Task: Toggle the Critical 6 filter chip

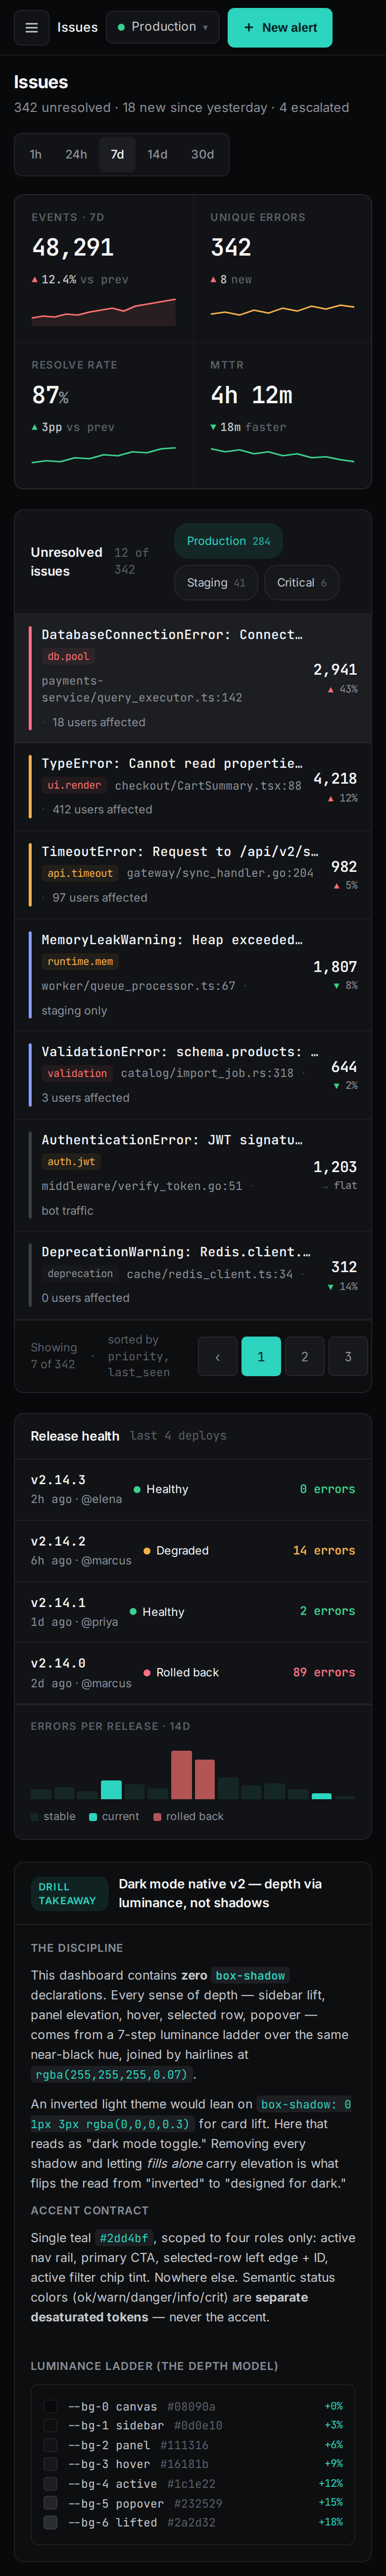Action: (302, 583)
